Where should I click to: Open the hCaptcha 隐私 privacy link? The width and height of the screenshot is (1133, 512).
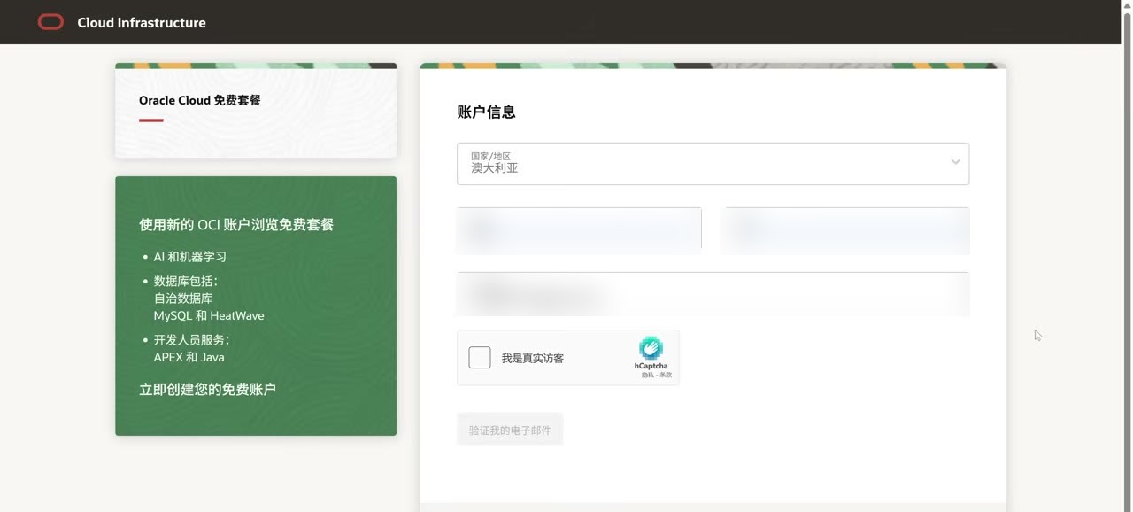point(647,376)
